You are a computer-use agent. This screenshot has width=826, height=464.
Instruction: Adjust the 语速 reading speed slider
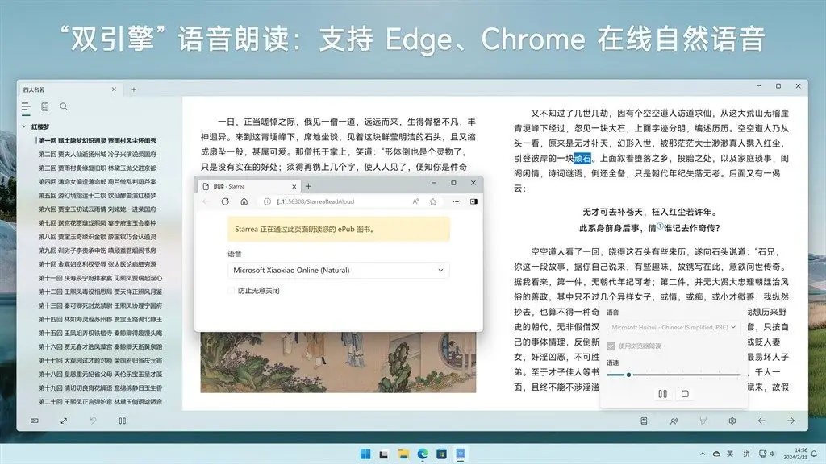pos(629,375)
